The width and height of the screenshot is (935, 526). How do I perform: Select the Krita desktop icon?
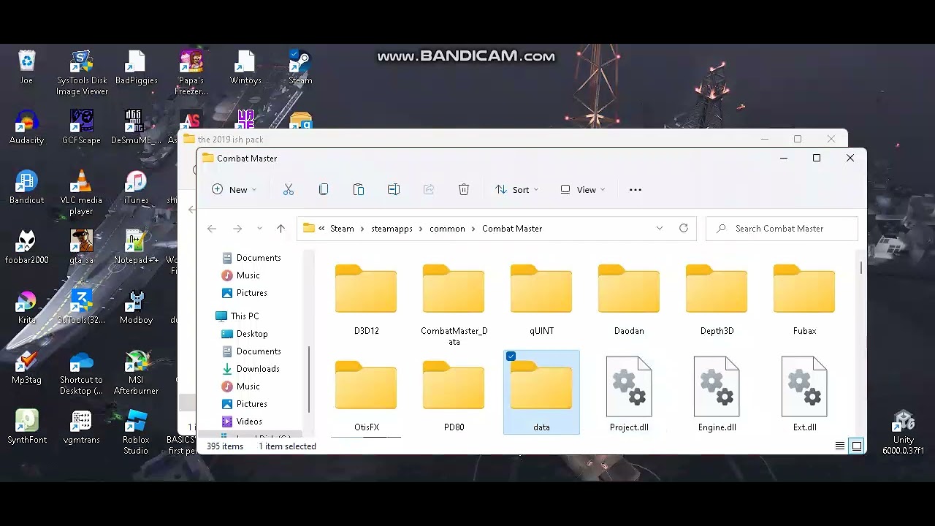(26, 307)
